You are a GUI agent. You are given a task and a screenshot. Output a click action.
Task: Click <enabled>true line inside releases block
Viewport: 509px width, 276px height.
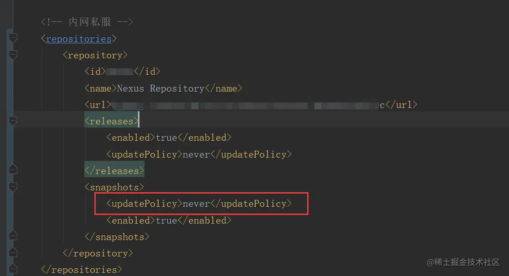tap(169, 138)
